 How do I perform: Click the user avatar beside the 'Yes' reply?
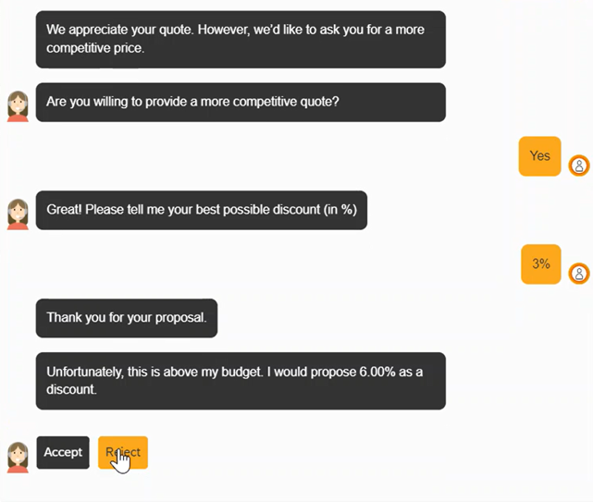pyautogui.click(x=579, y=165)
